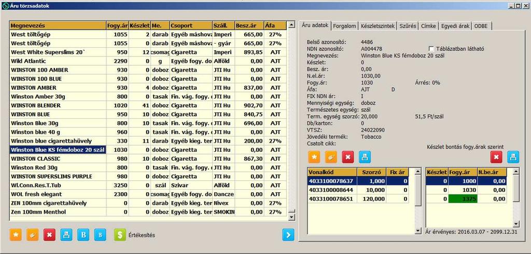Click product list scrollbar down arrow
This screenshot has width=531, height=254.
coord(291,217)
